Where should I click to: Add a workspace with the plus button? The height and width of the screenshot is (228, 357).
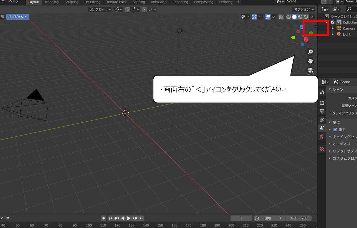coord(239,2)
